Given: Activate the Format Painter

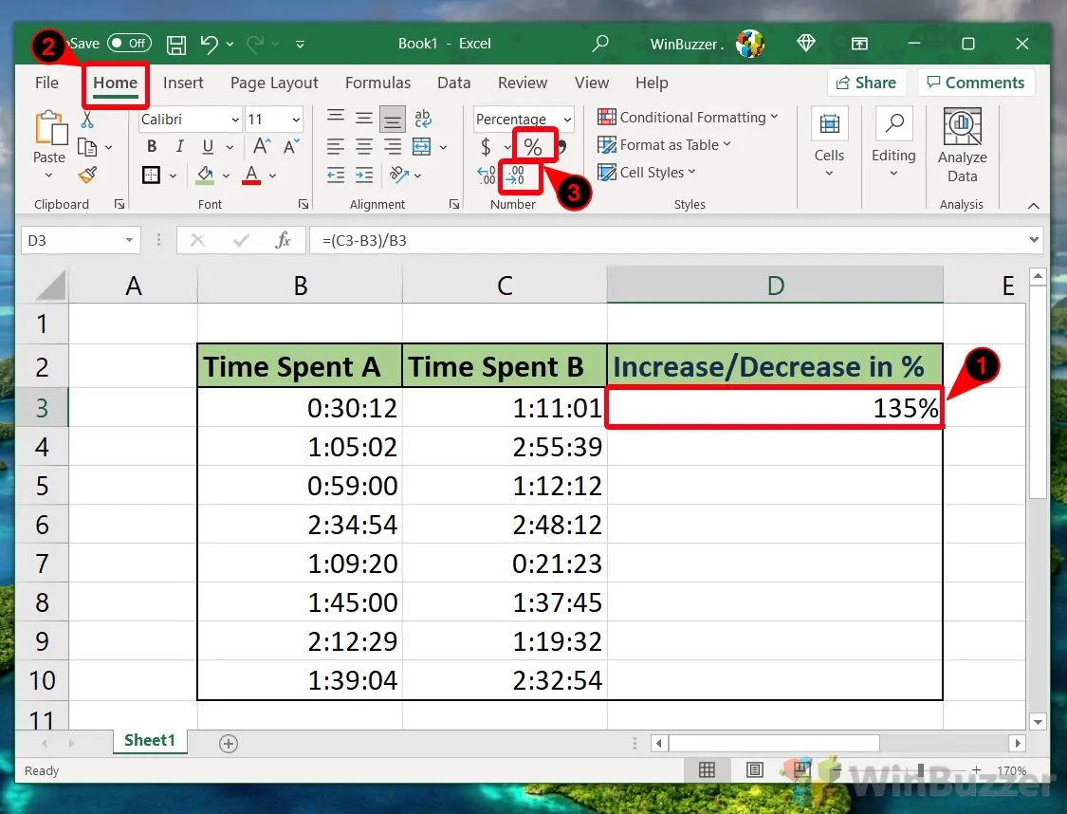Looking at the screenshot, I should click(87, 175).
